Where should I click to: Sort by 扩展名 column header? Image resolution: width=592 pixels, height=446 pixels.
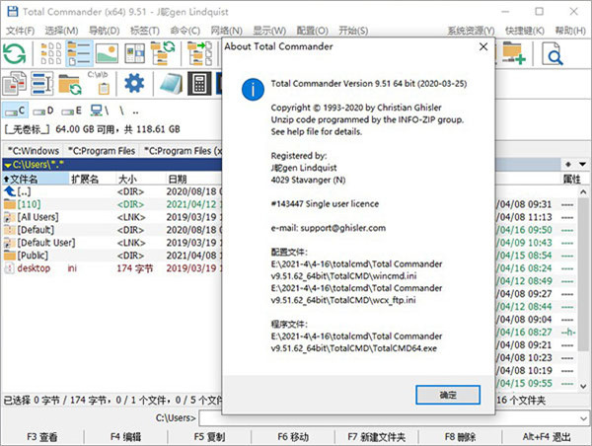[92, 179]
